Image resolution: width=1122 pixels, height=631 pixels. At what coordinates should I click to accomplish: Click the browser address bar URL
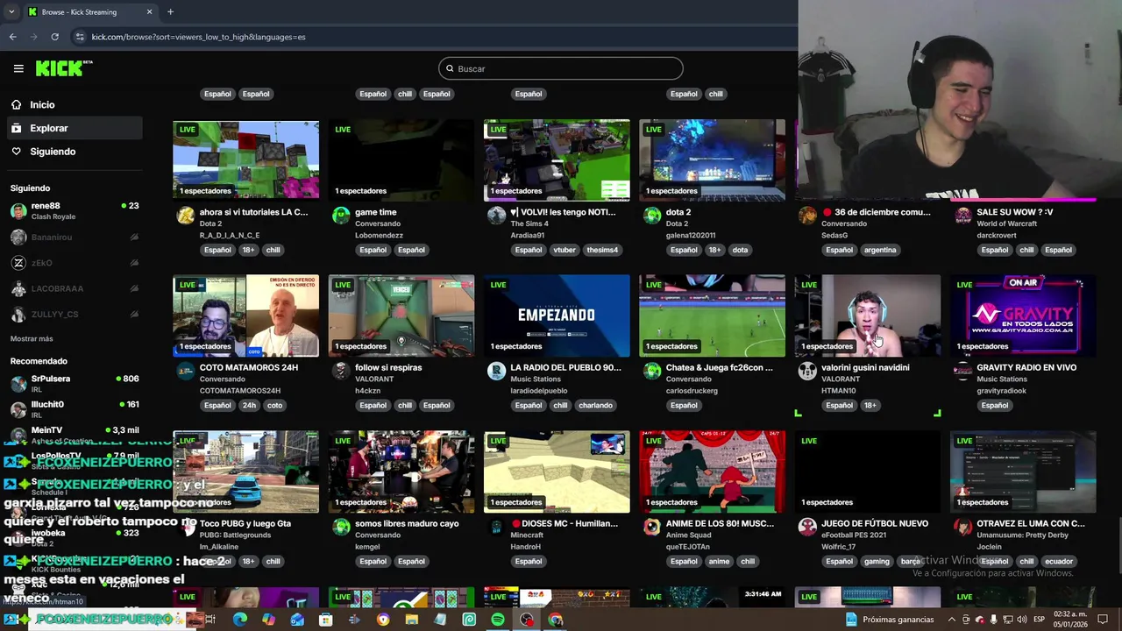click(199, 37)
